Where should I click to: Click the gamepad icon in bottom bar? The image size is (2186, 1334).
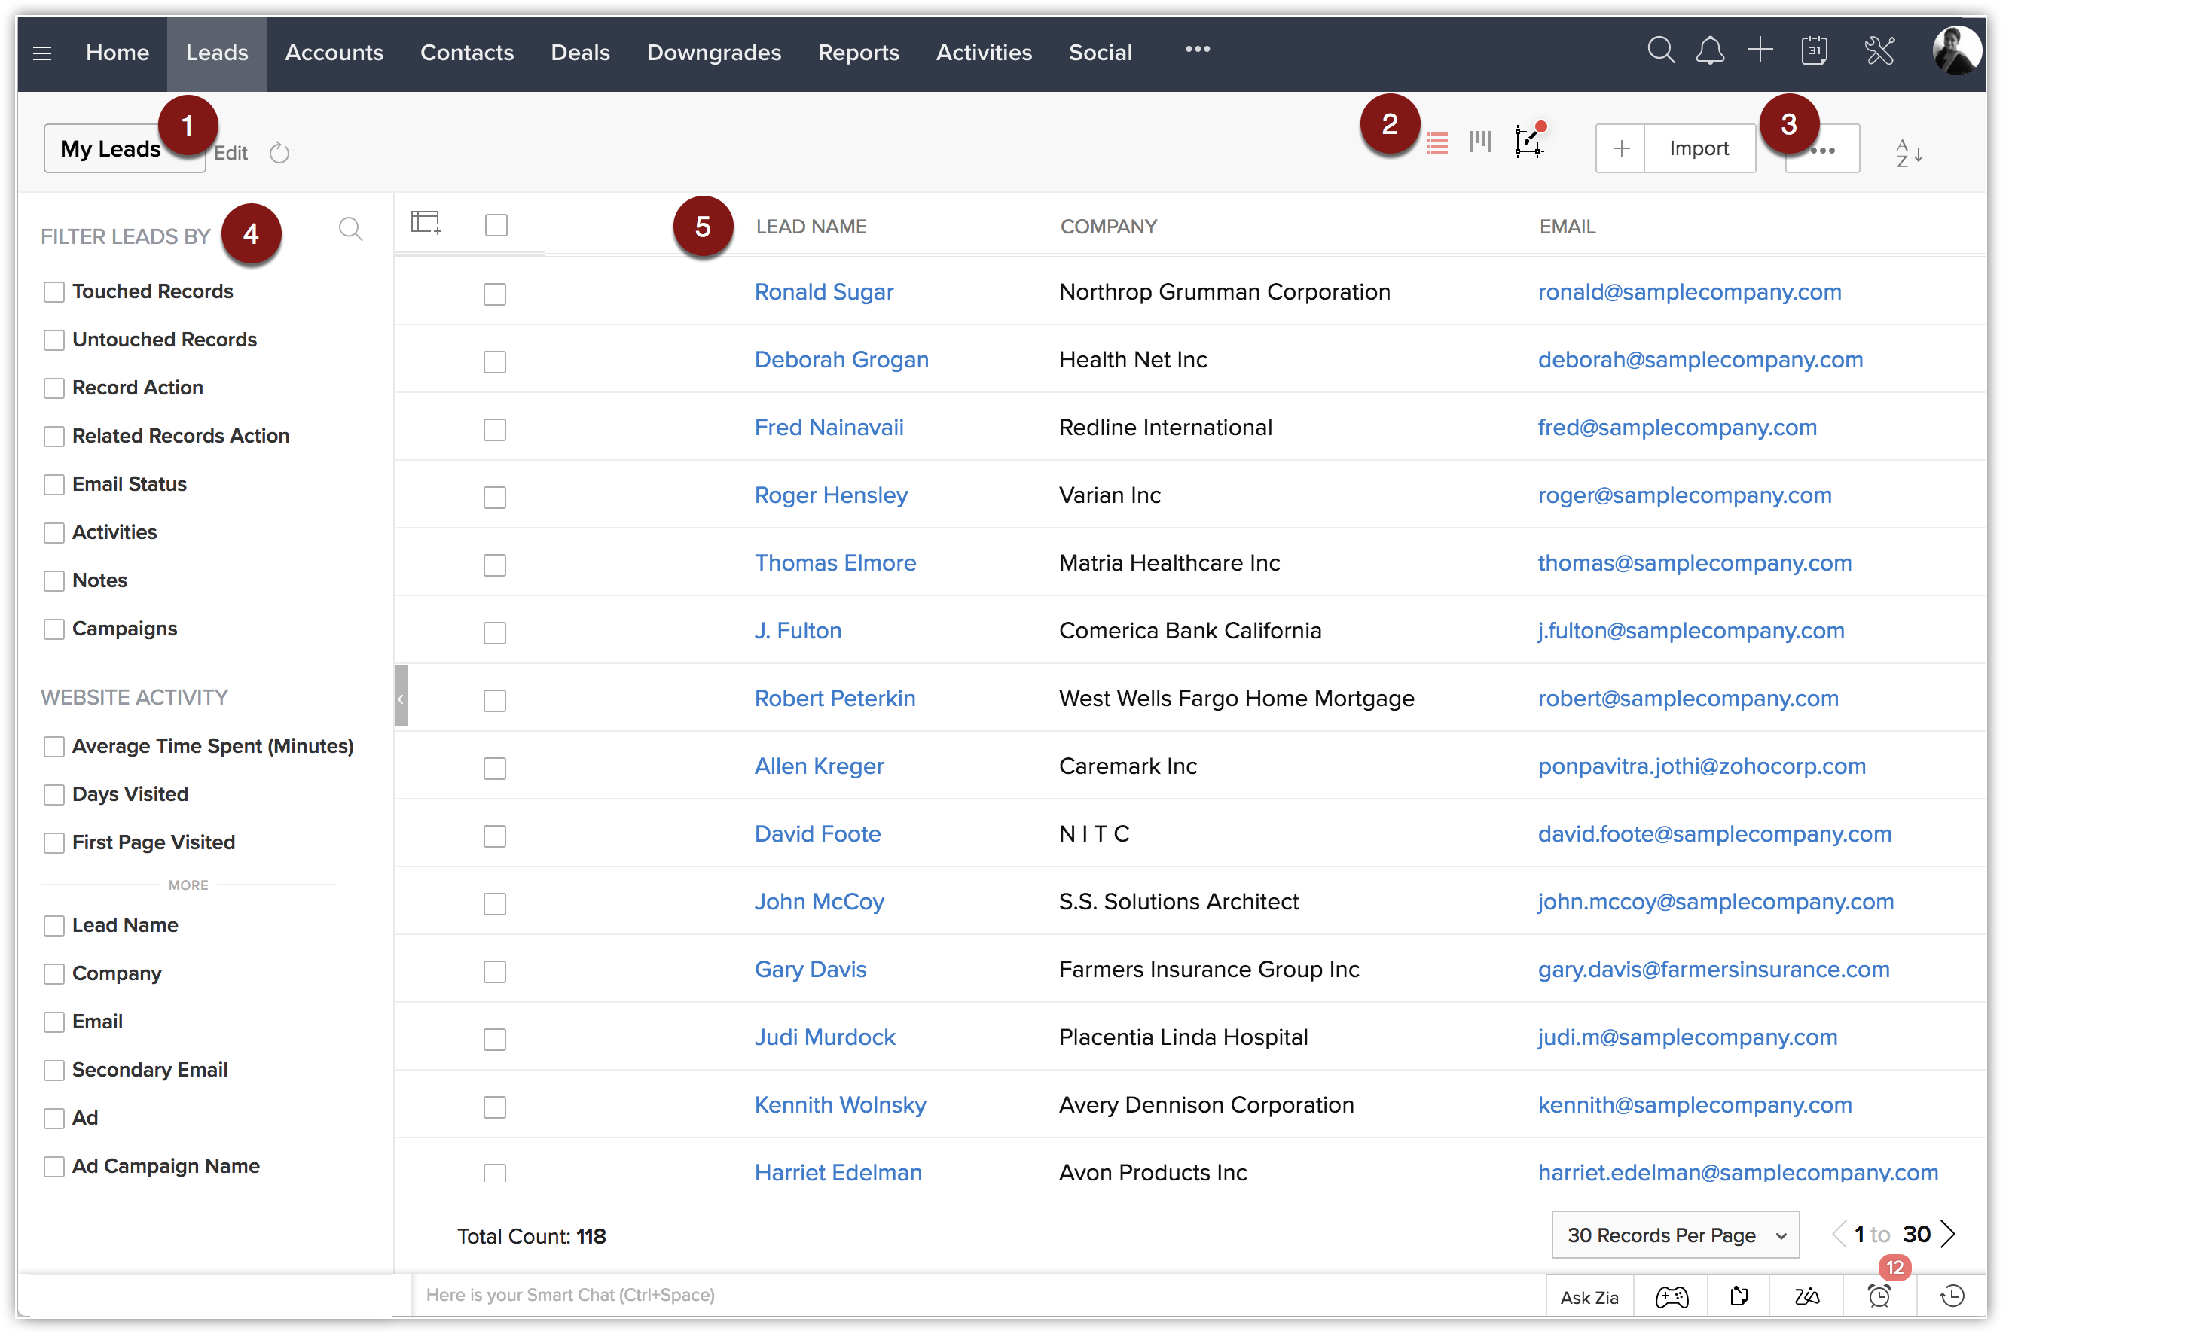[1672, 1297]
